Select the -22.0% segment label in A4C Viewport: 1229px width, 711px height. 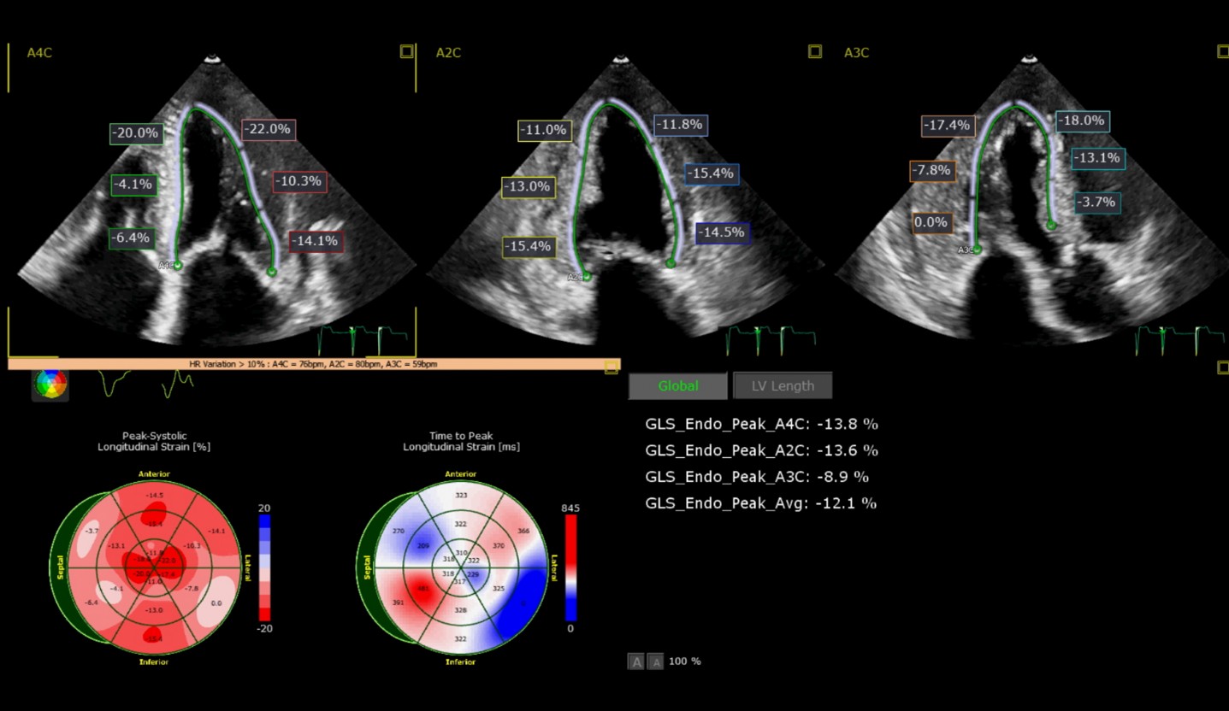pyautogui.click(x=269, y=130)
